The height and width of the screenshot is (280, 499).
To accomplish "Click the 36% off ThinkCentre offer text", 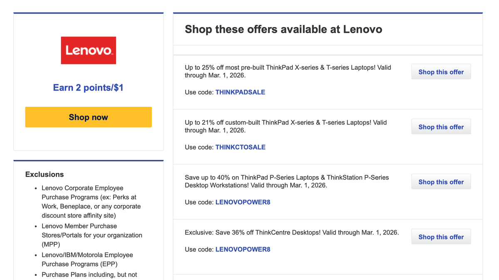I will (292, 232).
